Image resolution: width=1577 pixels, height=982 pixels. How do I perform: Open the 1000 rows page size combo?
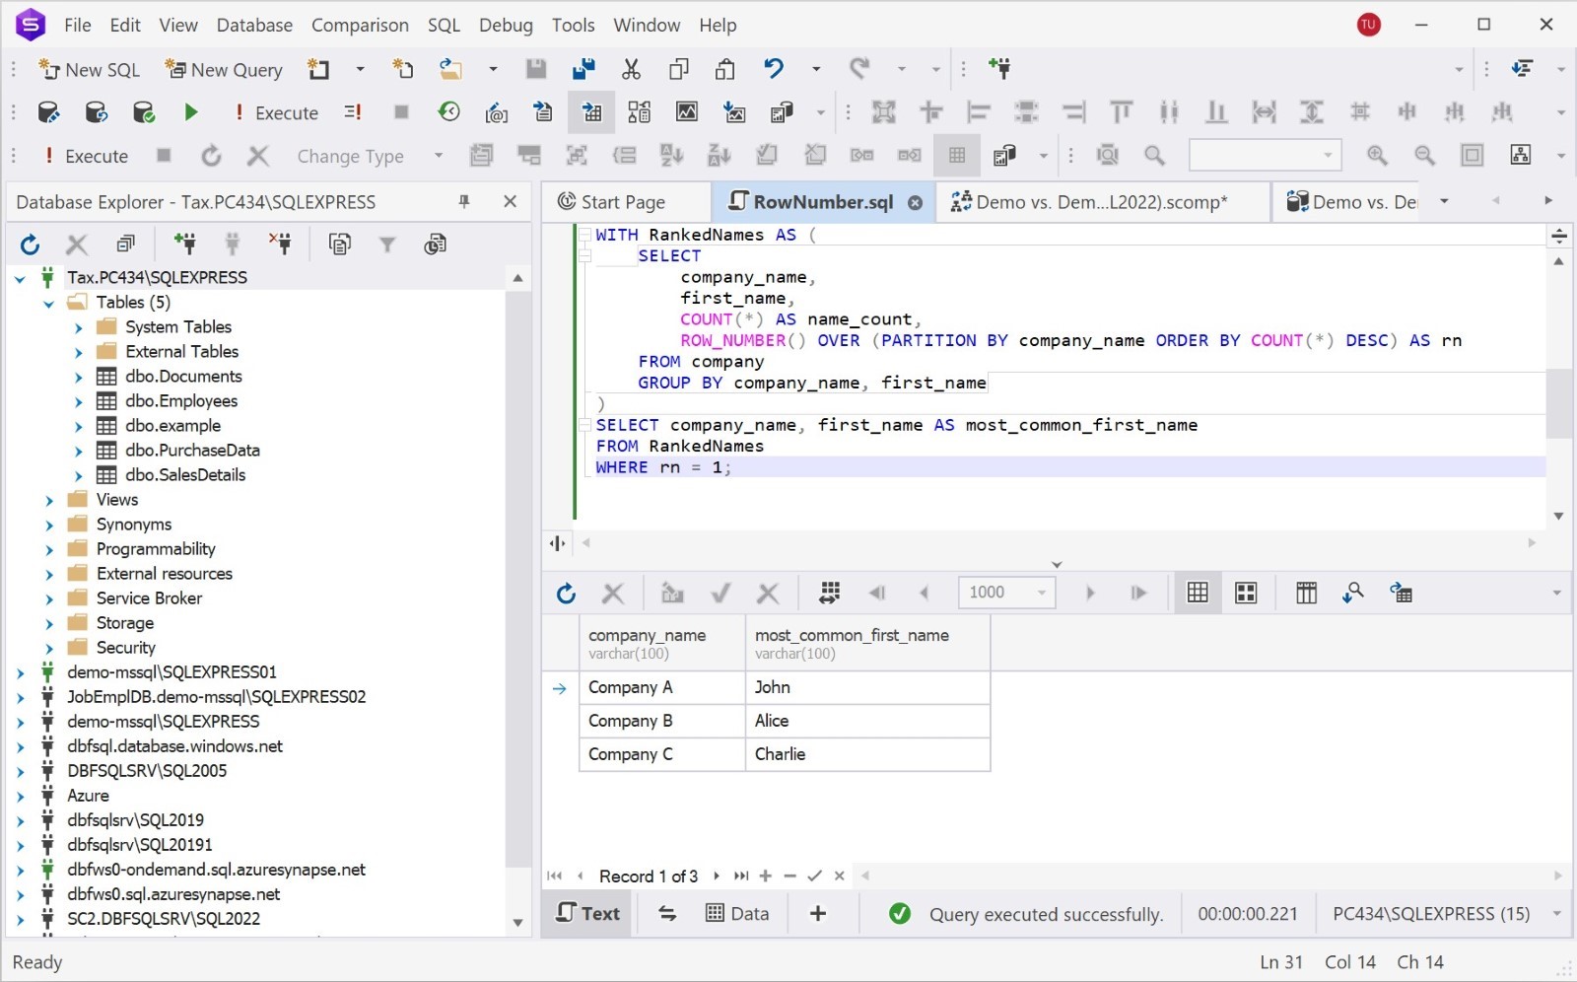(1006, 593)
